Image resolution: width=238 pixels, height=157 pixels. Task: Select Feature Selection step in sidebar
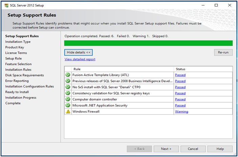(x=18, y=64)
